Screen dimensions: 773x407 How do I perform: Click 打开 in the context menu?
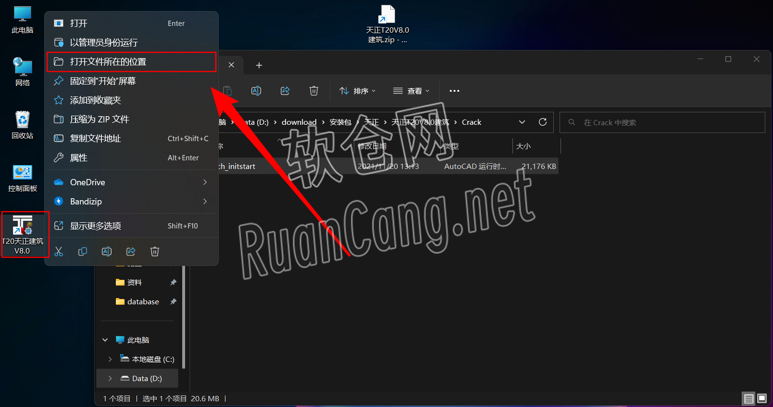click(x=131, y=23)
